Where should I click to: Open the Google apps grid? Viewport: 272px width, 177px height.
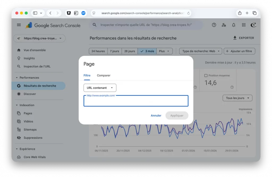[243, 25]
